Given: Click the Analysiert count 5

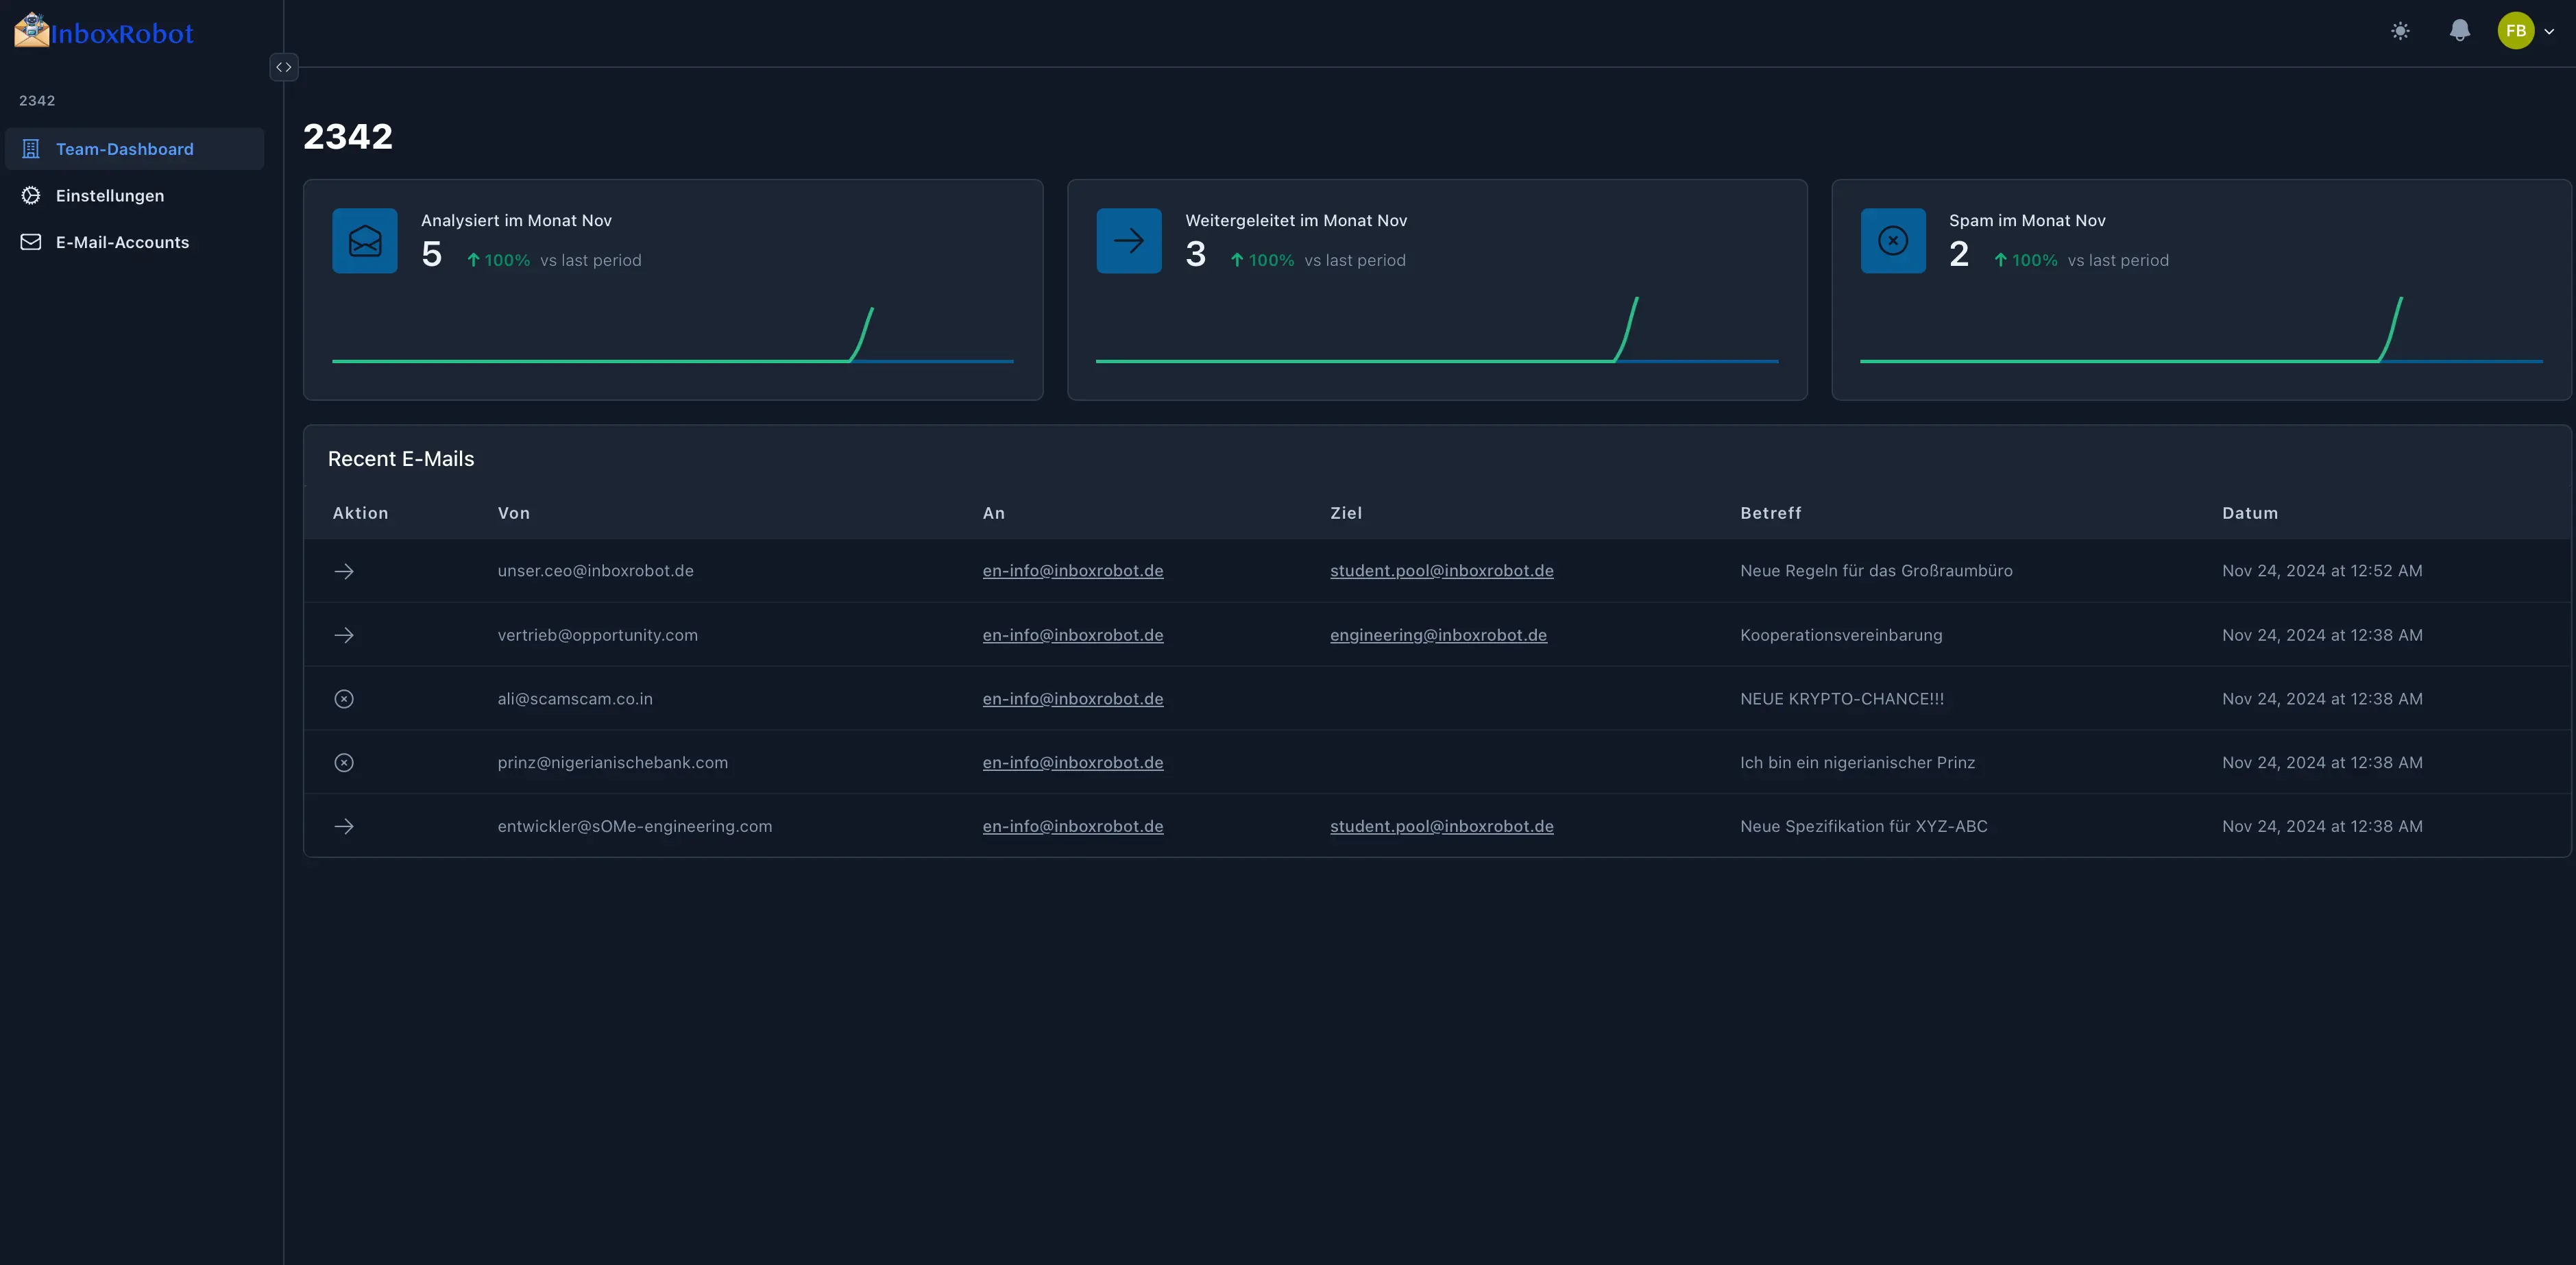Looking at the screenshot, I should [431, 255].
